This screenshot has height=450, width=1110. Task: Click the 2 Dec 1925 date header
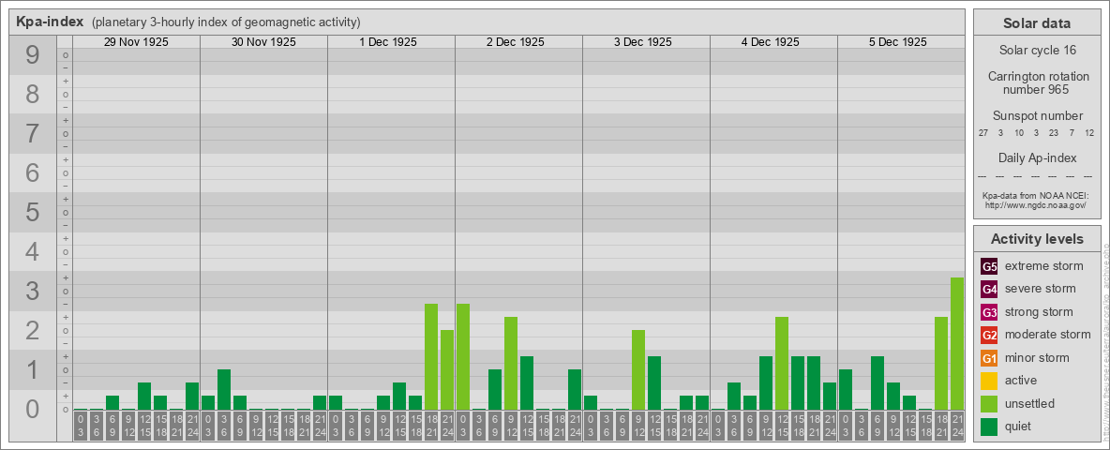tap(516, 42)
